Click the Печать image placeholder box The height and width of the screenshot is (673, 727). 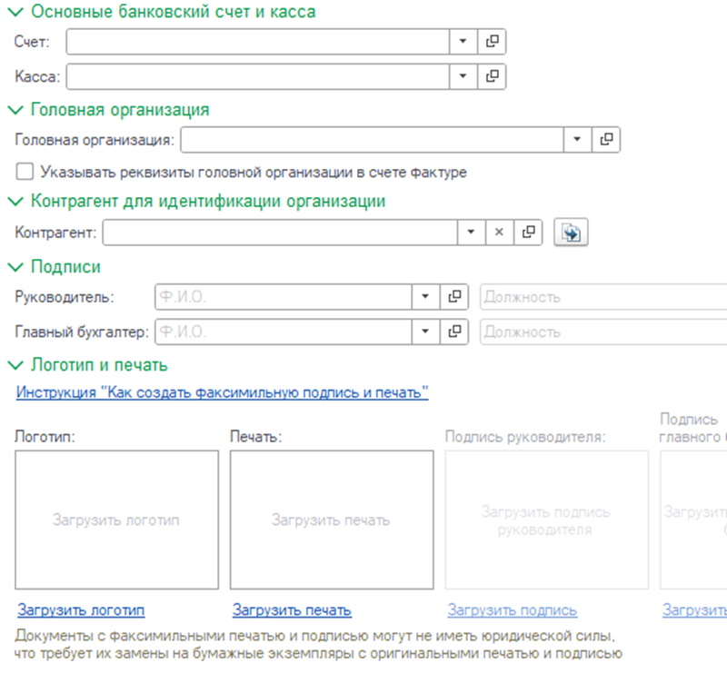pos(331,520)
